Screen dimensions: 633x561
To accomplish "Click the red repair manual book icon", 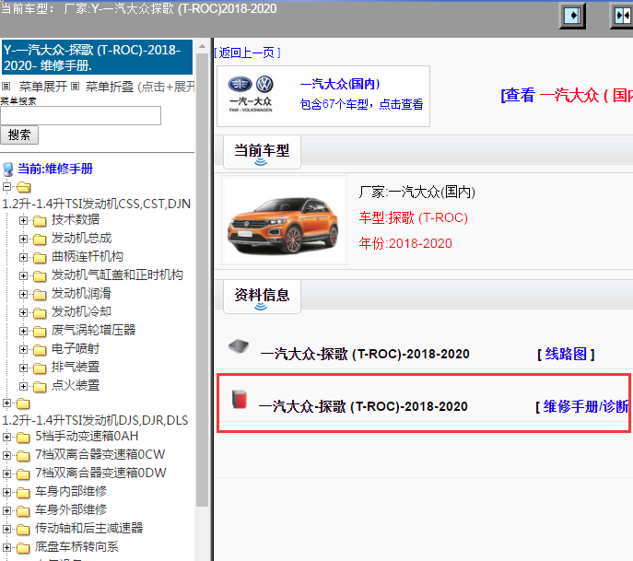I will [x=240, y=399].
